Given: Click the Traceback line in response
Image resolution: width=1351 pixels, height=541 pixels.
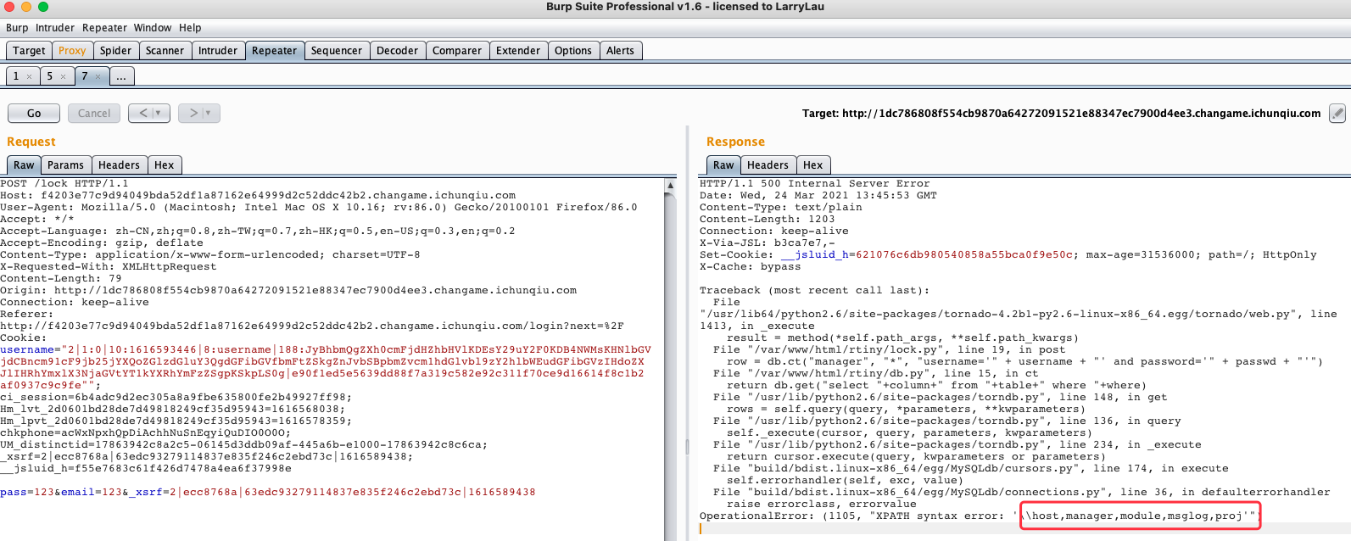Looking at the screenshot, I should (815, 290).
